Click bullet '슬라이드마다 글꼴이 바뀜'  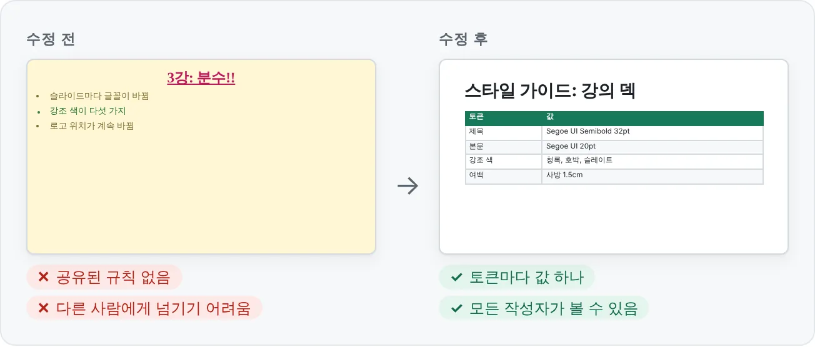[x=99, y=96]
